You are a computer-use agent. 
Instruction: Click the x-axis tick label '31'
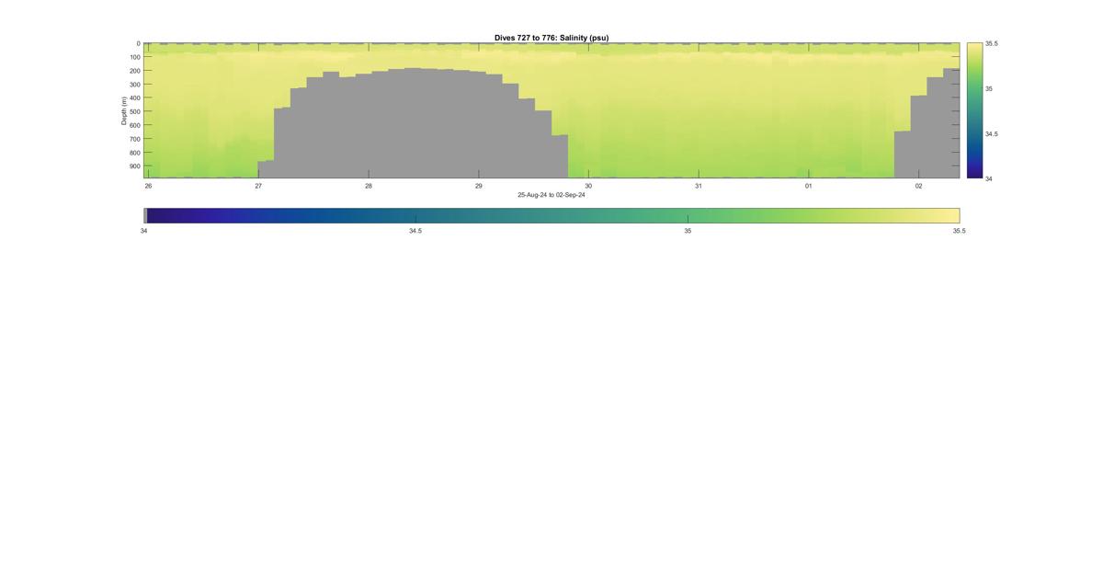pos(699,186)
